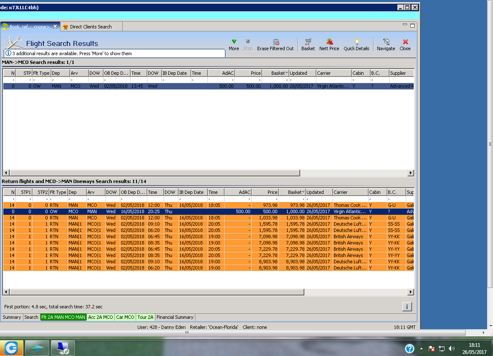Open the Summary bottom tab
Image resolution: width=493 pixels, height=356 pixels.
coord(12,317)
